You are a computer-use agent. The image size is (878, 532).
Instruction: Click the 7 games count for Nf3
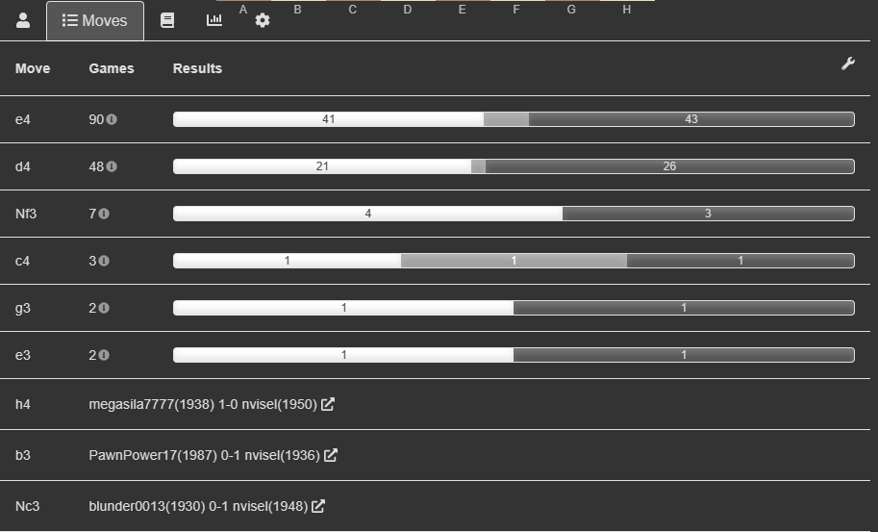92,214
